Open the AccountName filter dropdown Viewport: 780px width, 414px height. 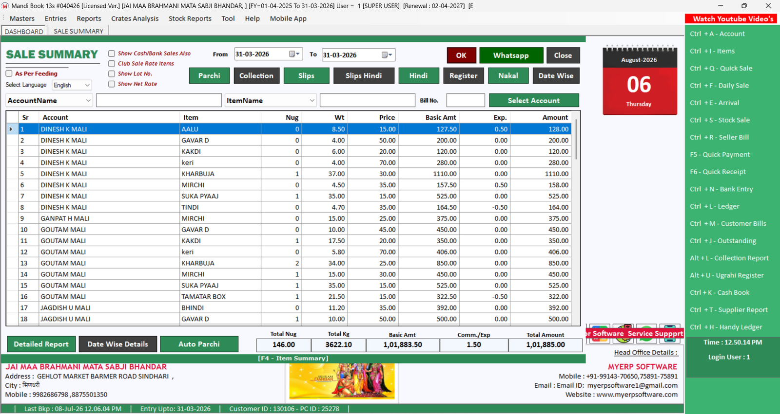pos(49,100)
